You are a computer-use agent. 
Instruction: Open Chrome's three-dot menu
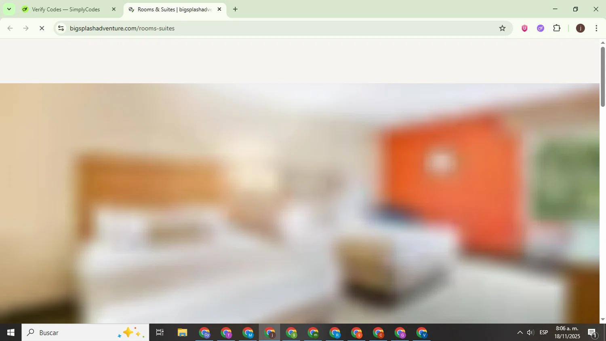coord(596,28)
